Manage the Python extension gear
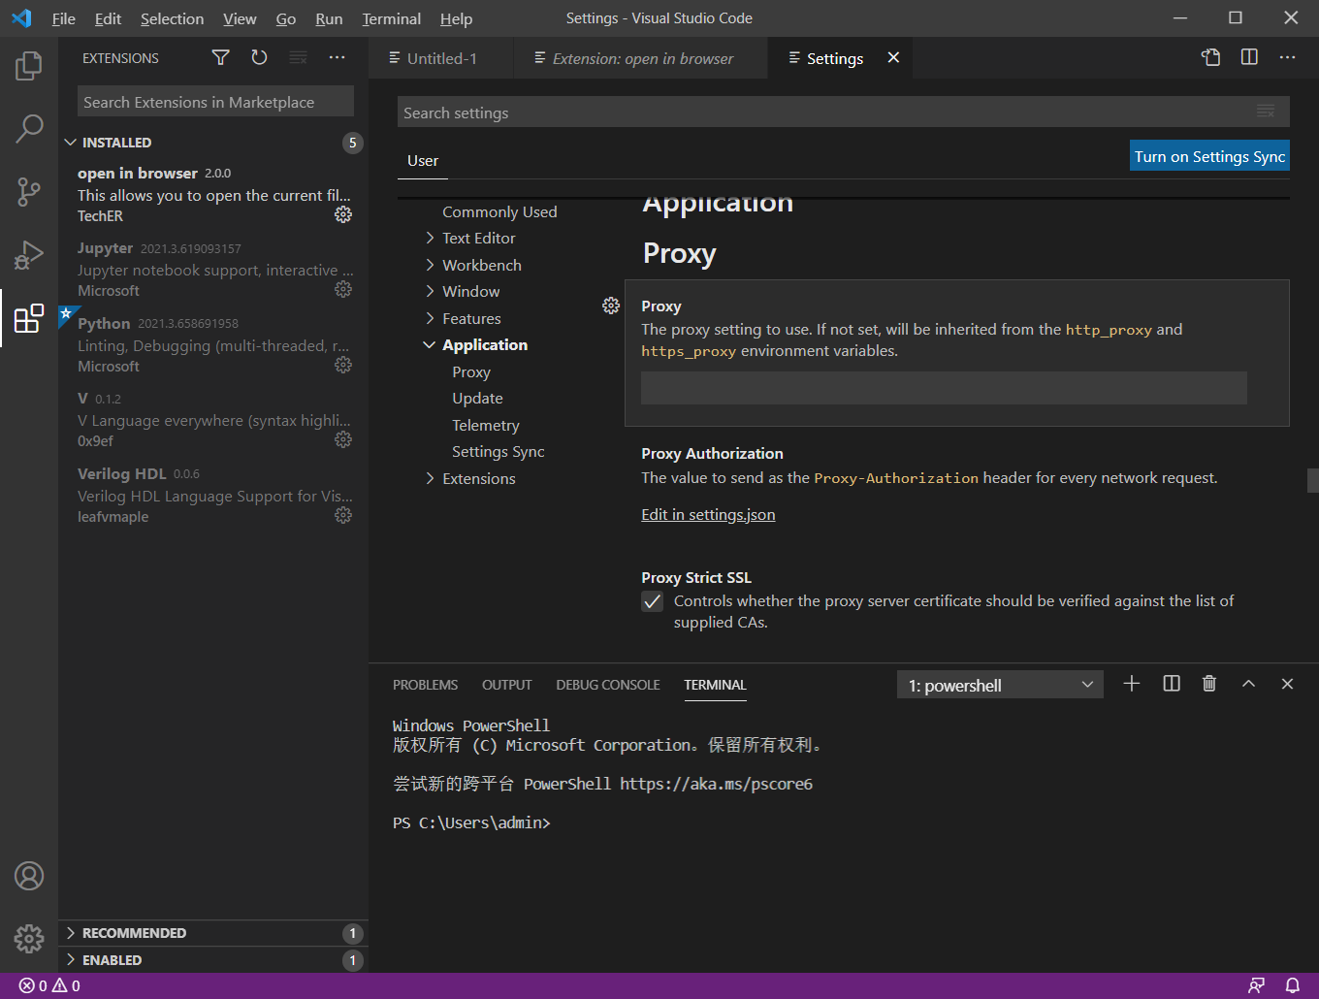 343,365
